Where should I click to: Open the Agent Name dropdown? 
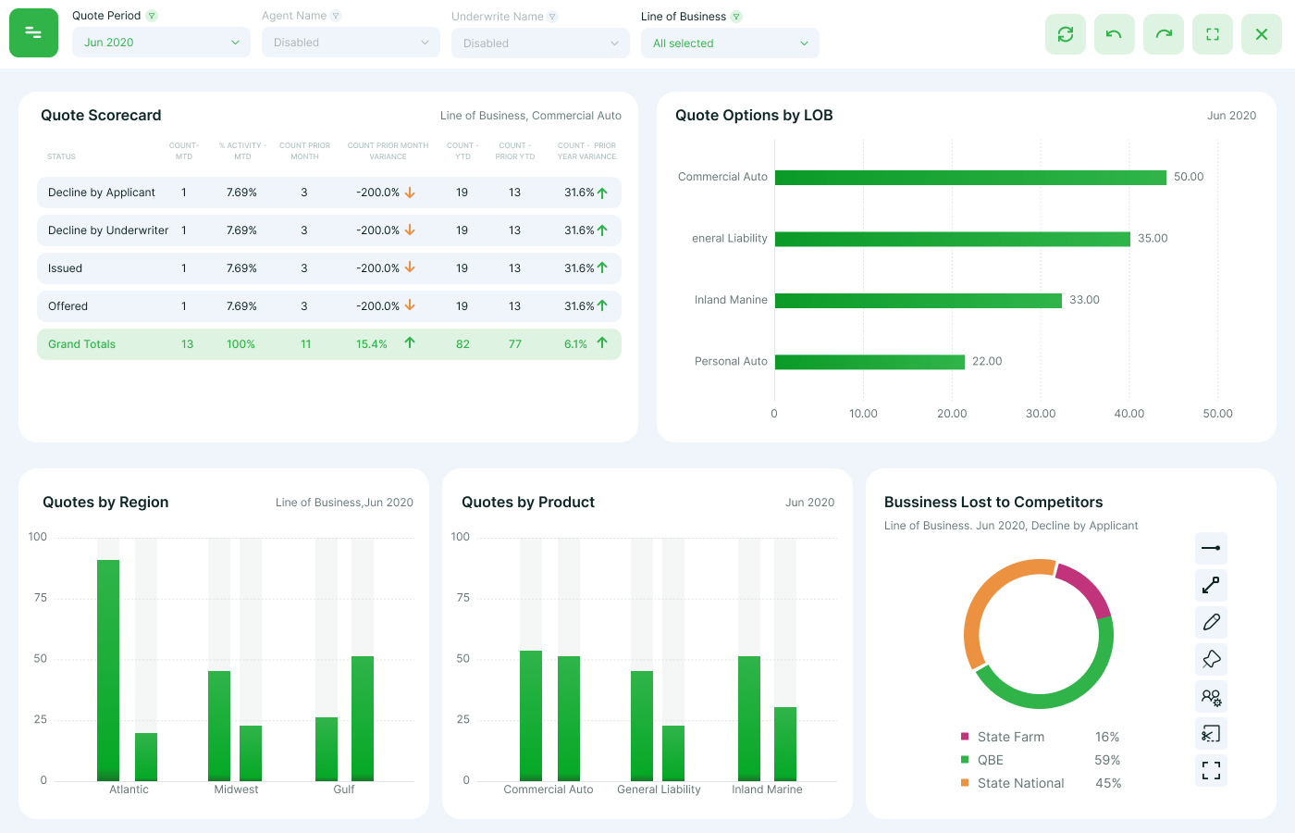351,43
